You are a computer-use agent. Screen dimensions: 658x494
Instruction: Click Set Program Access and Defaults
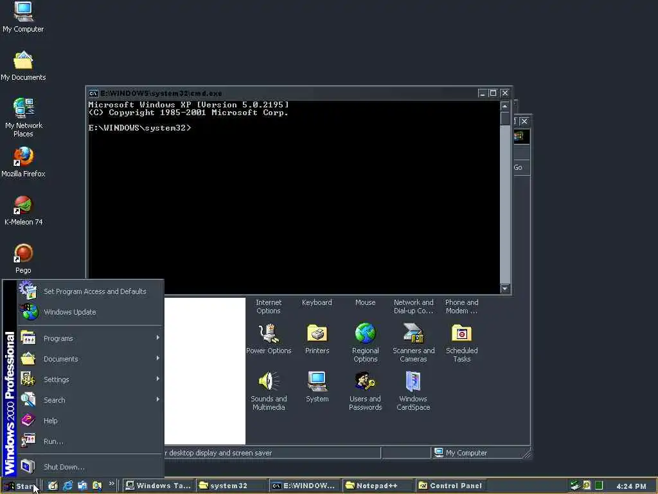click(90, 291)
